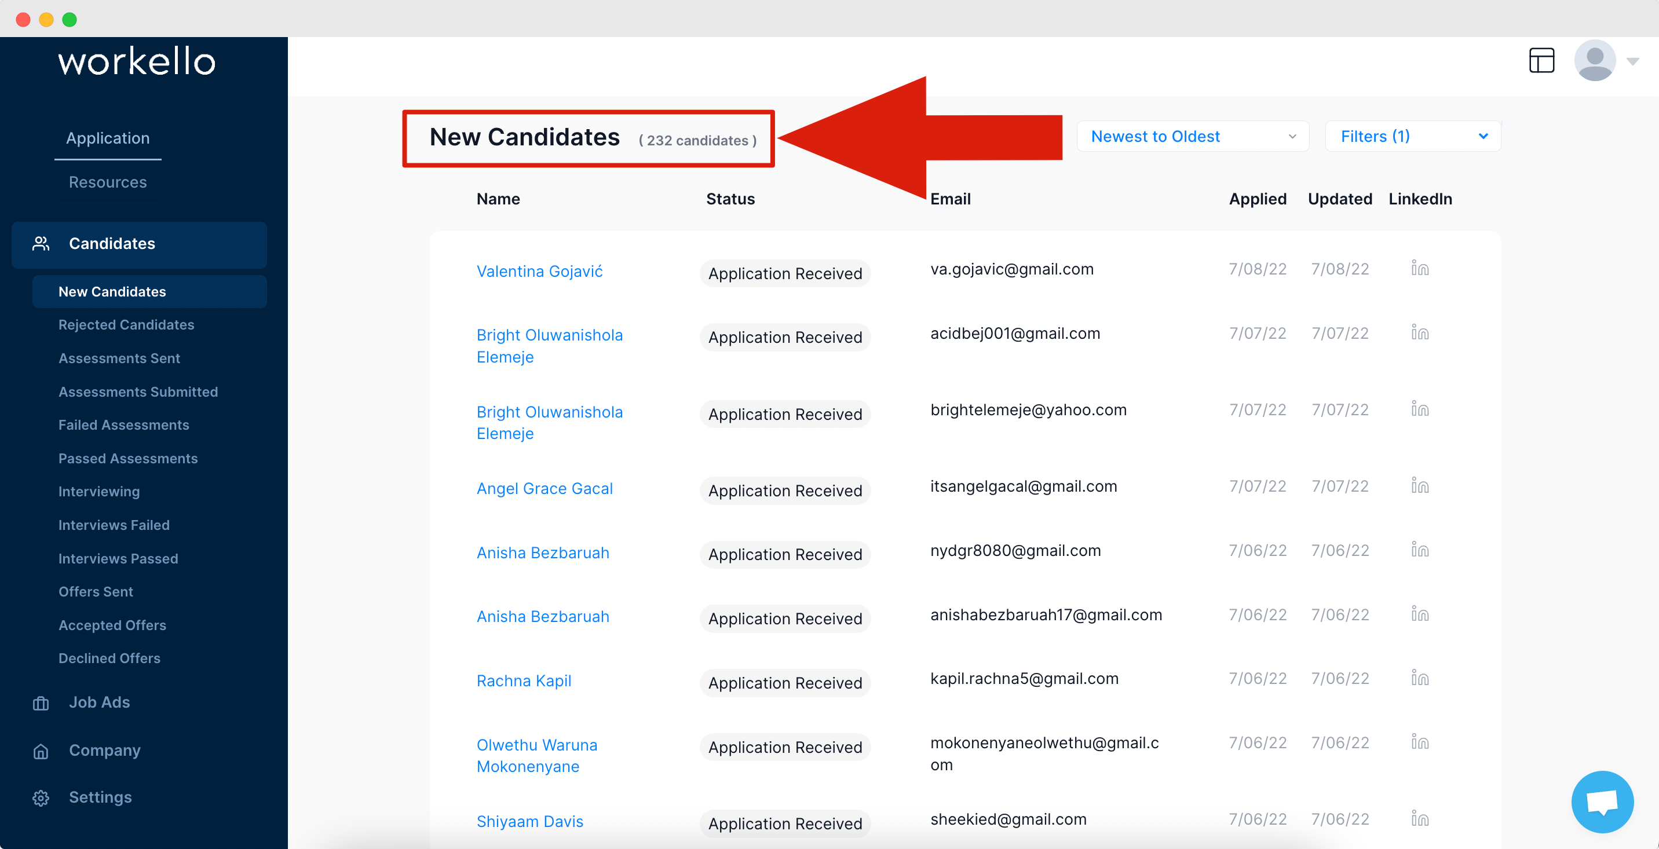Expand the Filters (1) dropdown
Image resolution: width=1659 pixels, height=849 pixels.
(1413, 137)
